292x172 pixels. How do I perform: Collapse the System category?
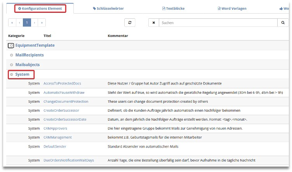tap(12, 74)
